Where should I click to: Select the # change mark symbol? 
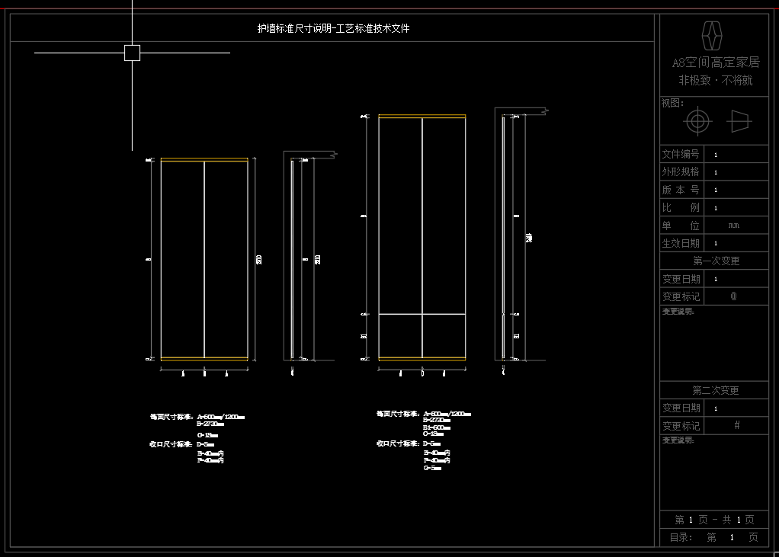(x=737, y=425)
